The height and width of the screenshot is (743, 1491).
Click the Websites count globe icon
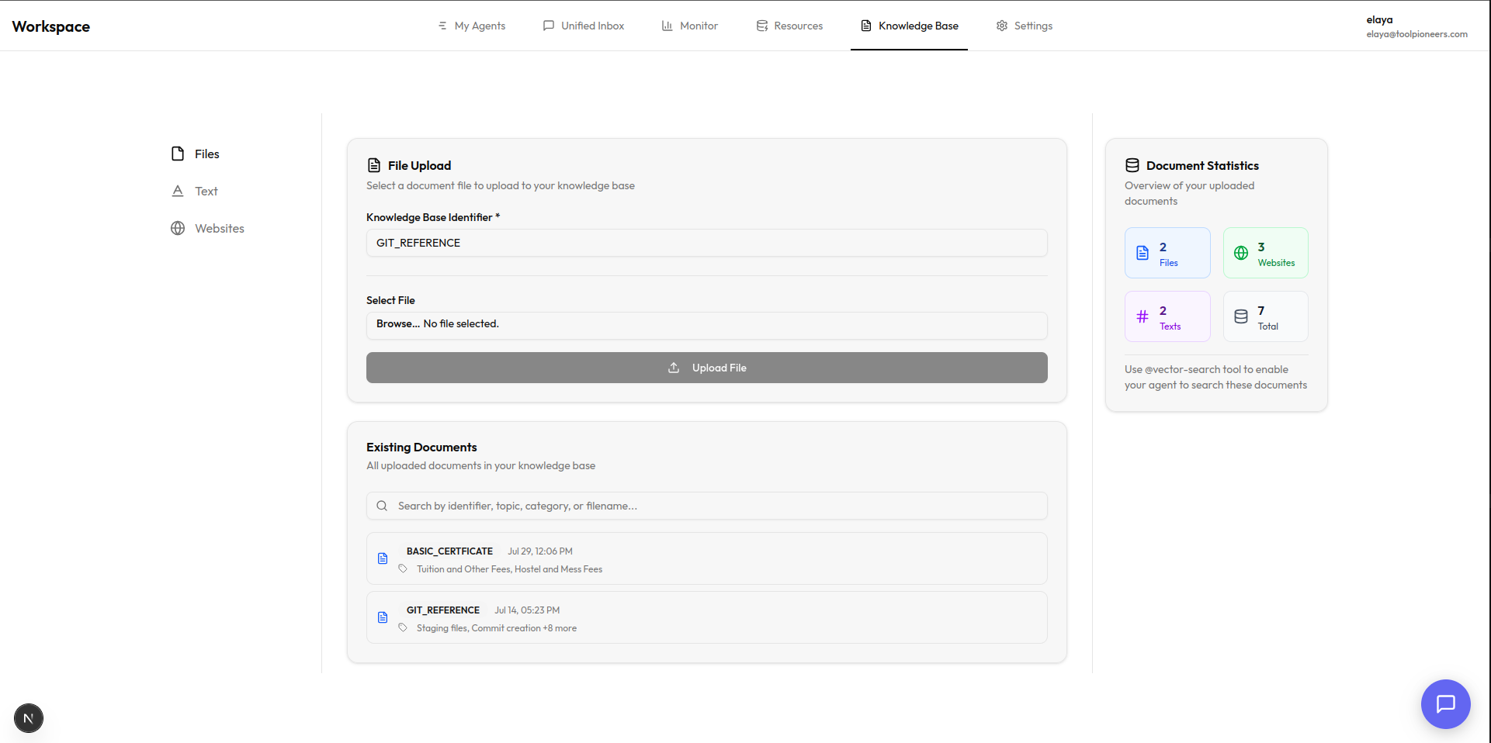pyautogui.click(x=1240, y=252)
